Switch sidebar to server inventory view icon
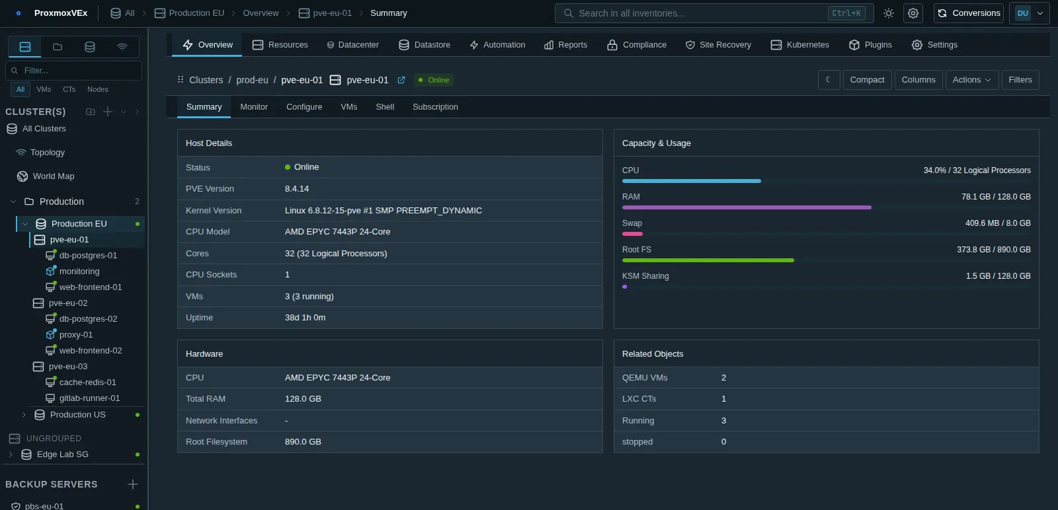Viewport: 1058px width, 510px height. click(x=25, y=47)
